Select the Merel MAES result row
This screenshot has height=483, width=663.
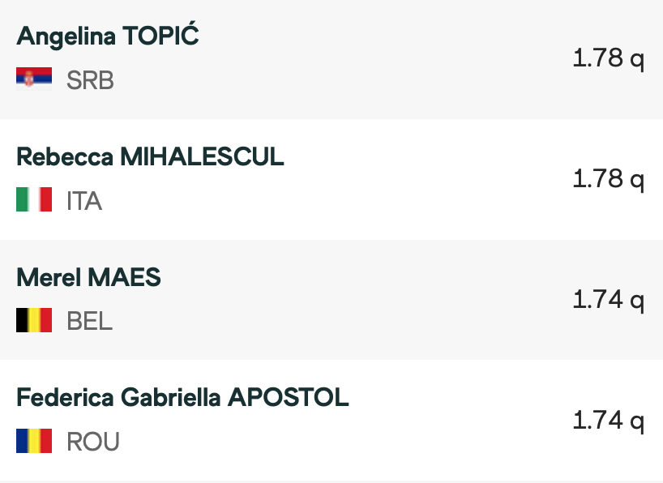click(x=331, y=300)
